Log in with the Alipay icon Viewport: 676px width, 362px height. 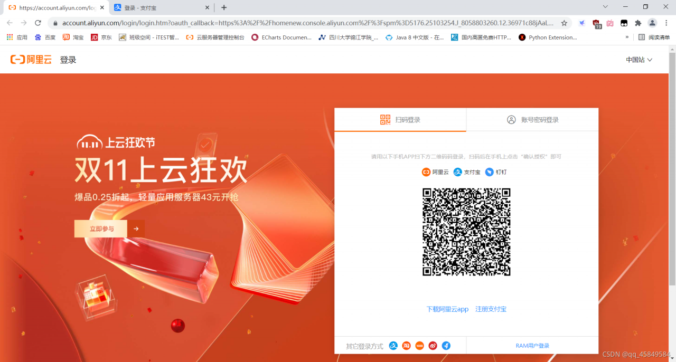pyautogui.click(x=393, y=346)
